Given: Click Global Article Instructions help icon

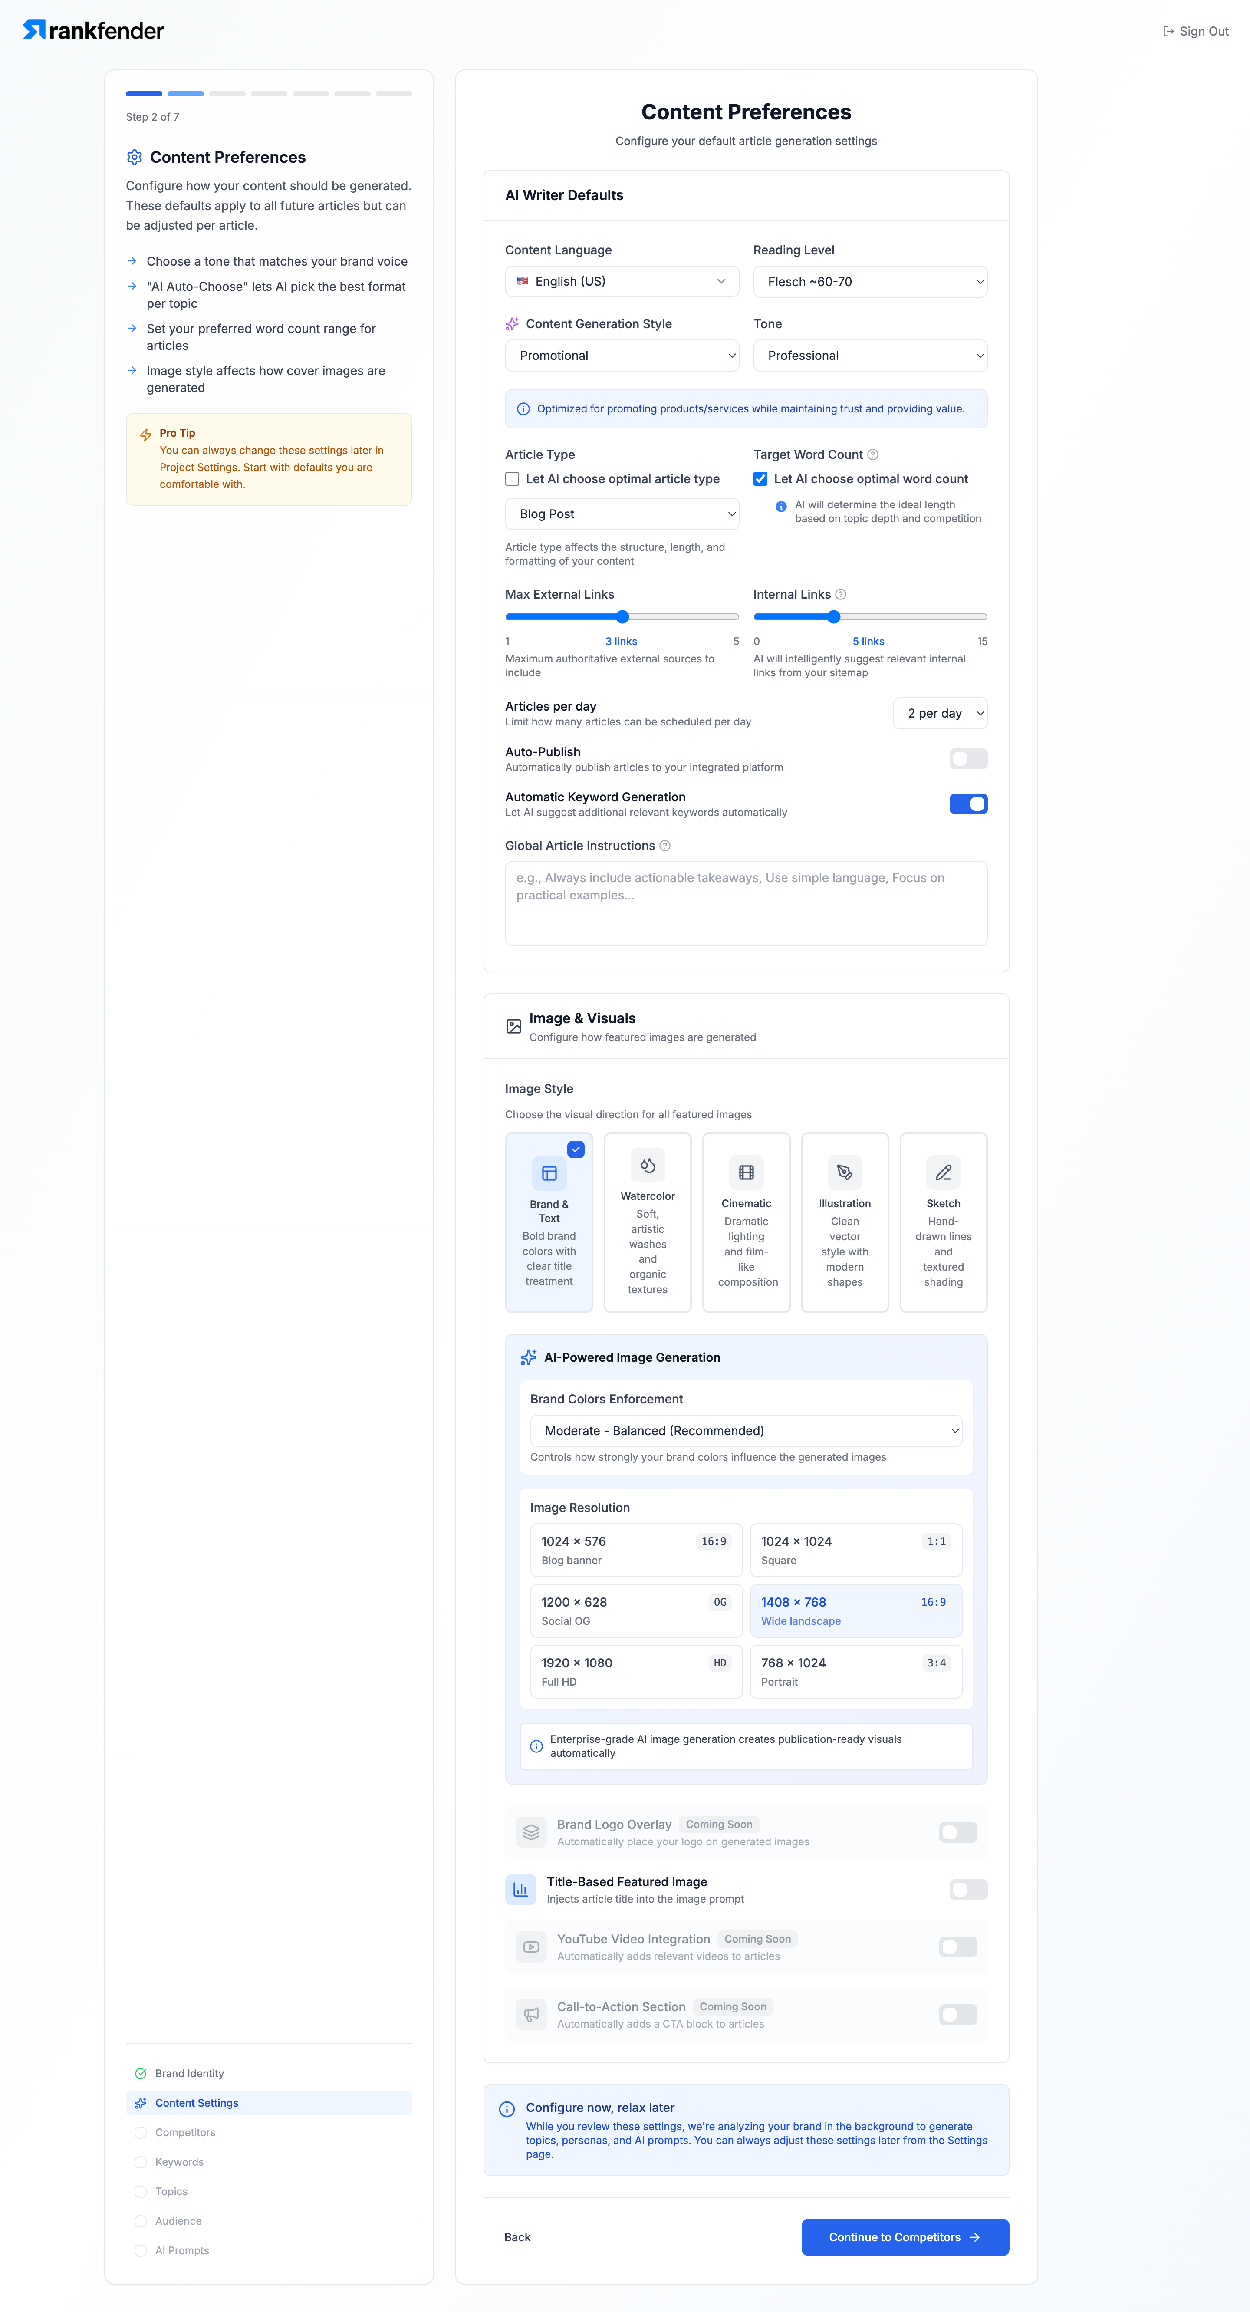Looking at the screenshot, I should (665, 846).
